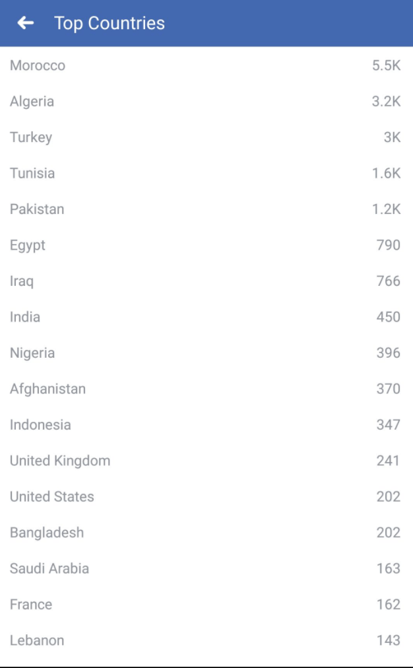
Task: Tap the Turkey list item
Action: click(x=31, y=137)
